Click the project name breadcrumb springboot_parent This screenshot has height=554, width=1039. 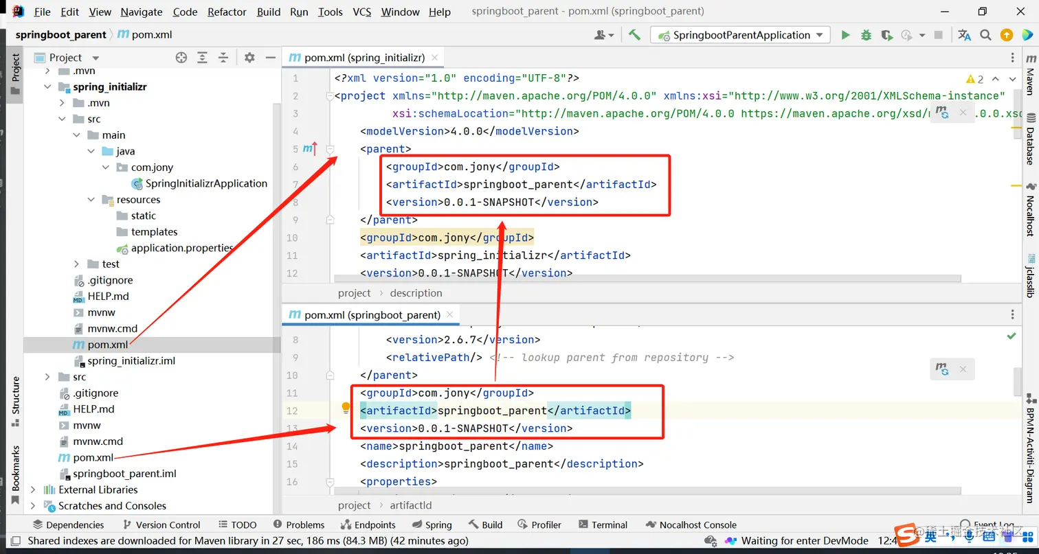[60, 34]
